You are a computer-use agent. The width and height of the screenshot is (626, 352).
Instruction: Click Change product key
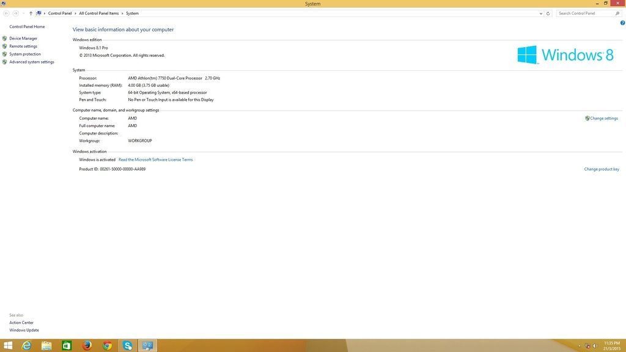tap(602, 169)
